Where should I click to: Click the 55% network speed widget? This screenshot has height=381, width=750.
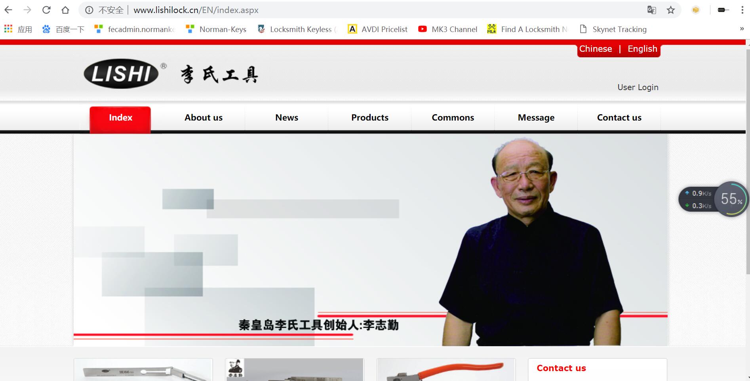click(714, 199)
